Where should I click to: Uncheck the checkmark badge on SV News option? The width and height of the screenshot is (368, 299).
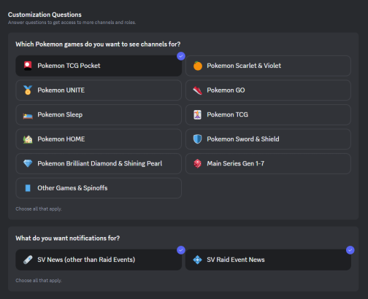181,250
